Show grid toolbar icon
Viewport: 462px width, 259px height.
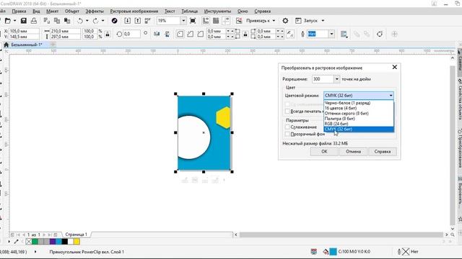pos(216,21)
